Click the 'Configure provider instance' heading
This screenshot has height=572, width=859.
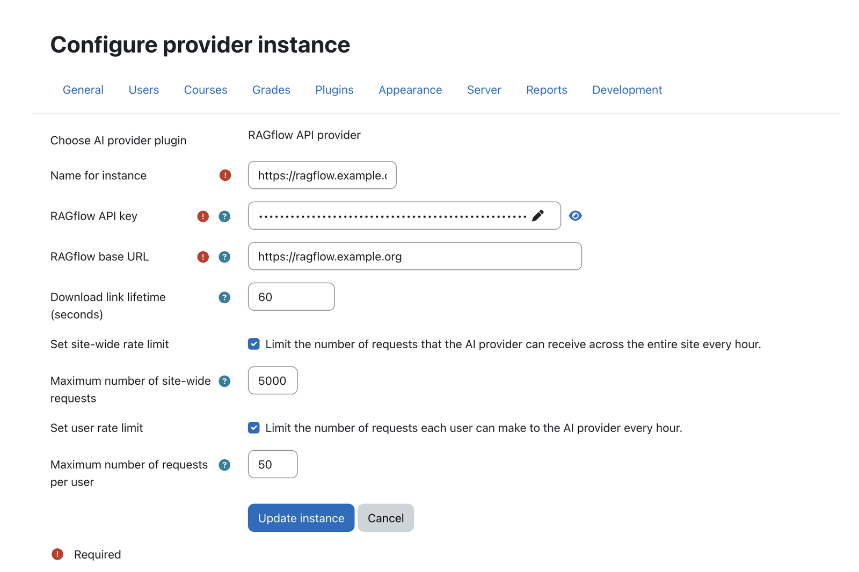pos(200,45)
